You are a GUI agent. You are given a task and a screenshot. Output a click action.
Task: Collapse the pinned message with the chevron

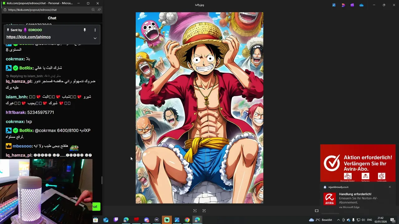pyautogui.click(x=95, y=38)
